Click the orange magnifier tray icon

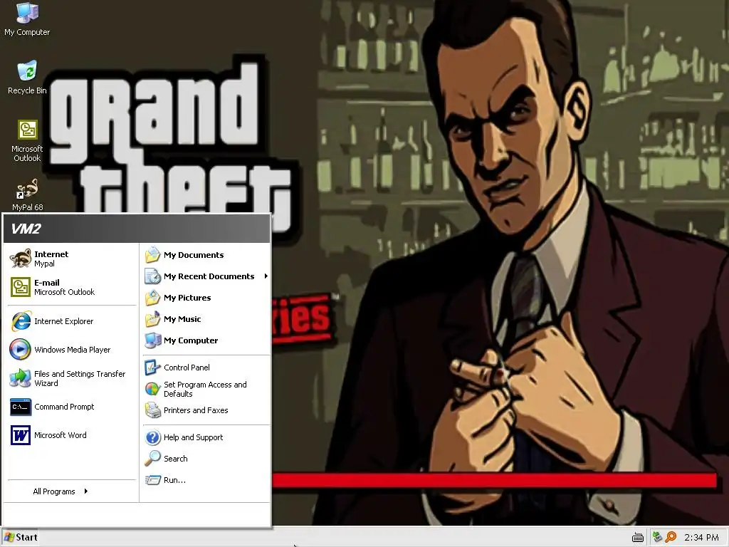click(x=671, y=537)
